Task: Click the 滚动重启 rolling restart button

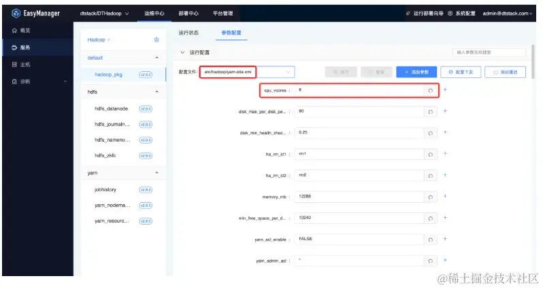Action: tap(506, 72)
